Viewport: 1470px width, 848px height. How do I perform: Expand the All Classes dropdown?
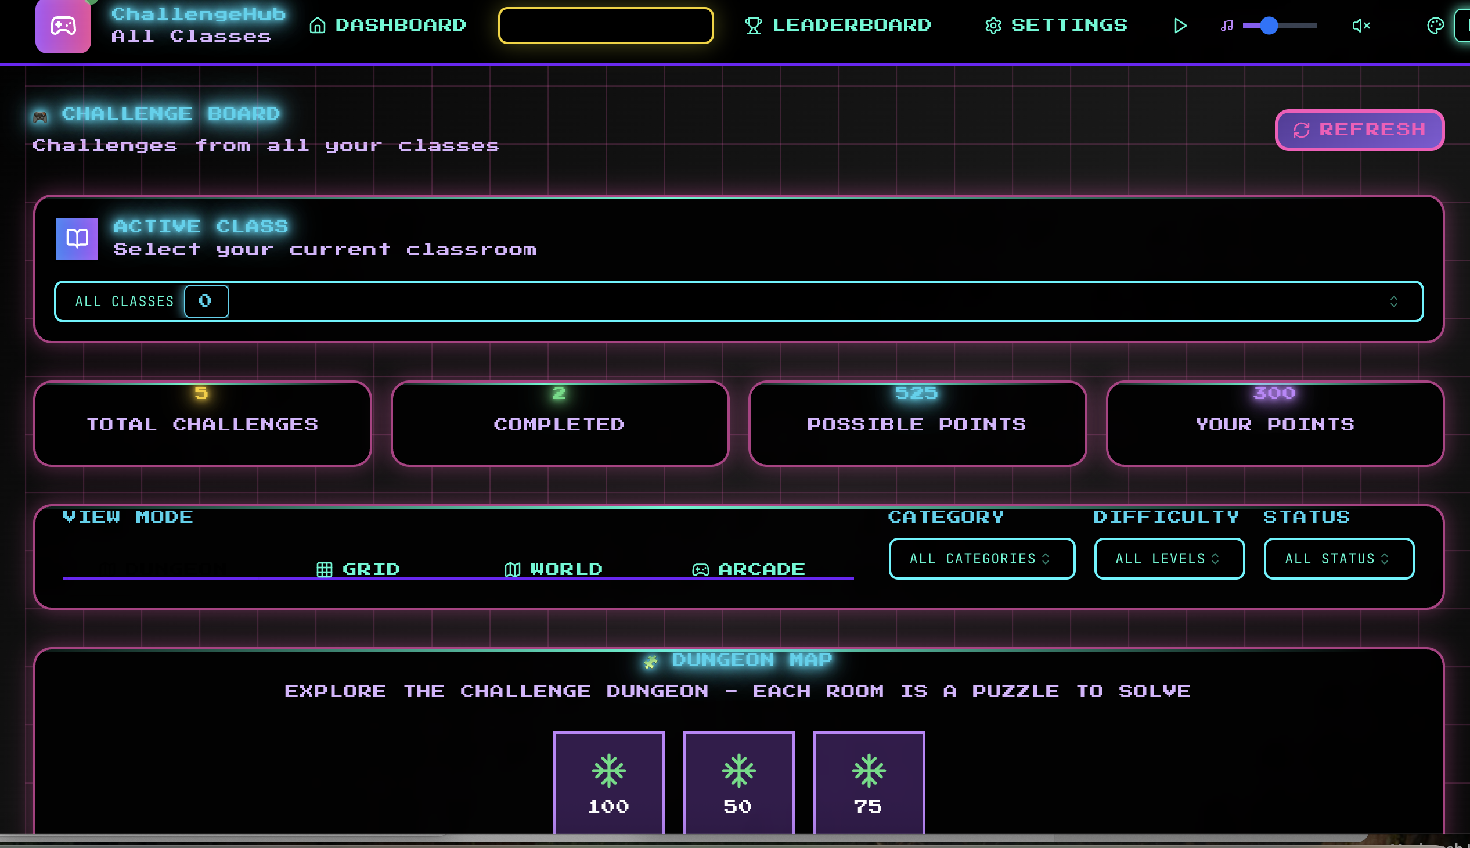click(738, 301)
